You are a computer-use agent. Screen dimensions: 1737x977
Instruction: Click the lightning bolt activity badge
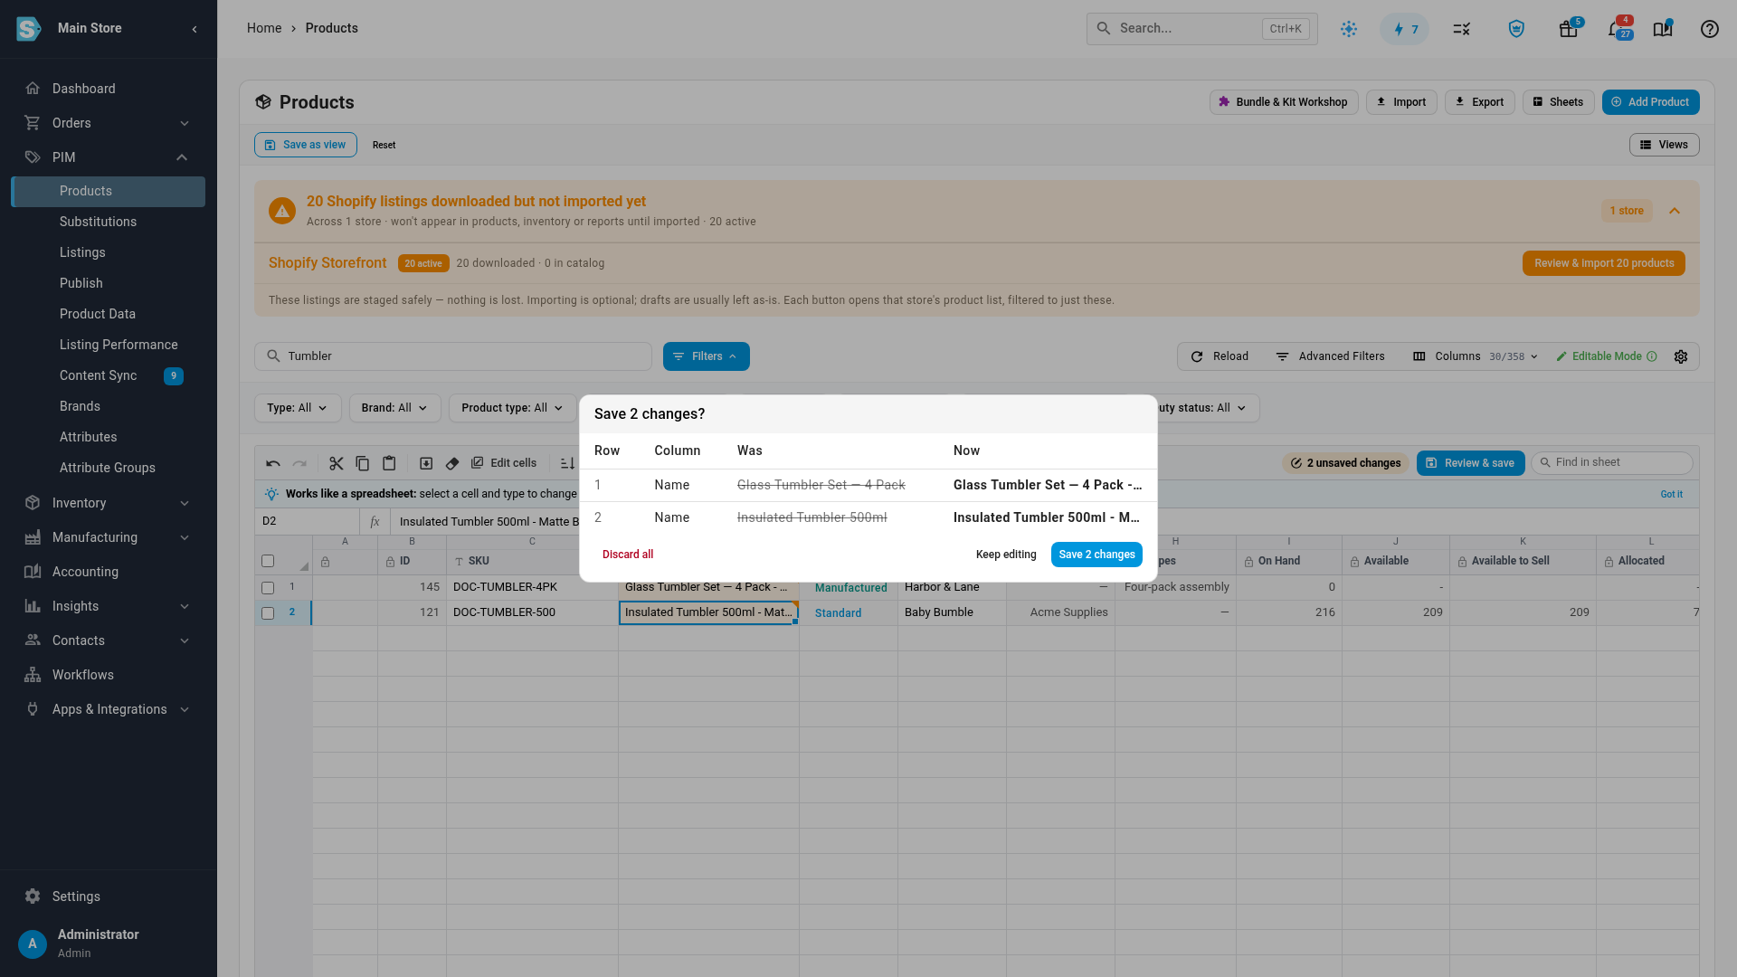pyautogui.click(x=1405, y=29)
